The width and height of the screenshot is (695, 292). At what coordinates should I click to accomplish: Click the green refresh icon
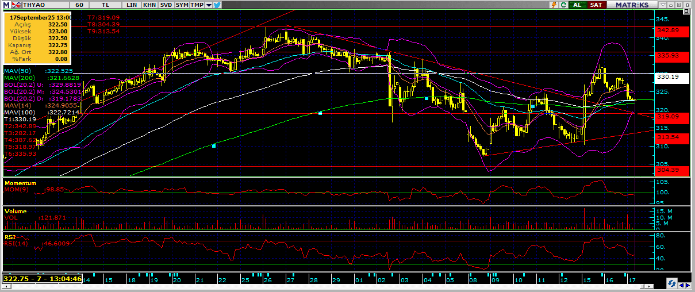click(563, 5)
